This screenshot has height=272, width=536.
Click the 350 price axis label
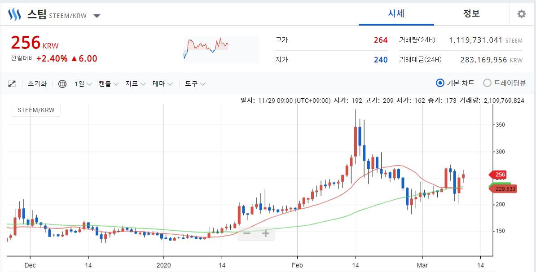[x=501, y=125]
